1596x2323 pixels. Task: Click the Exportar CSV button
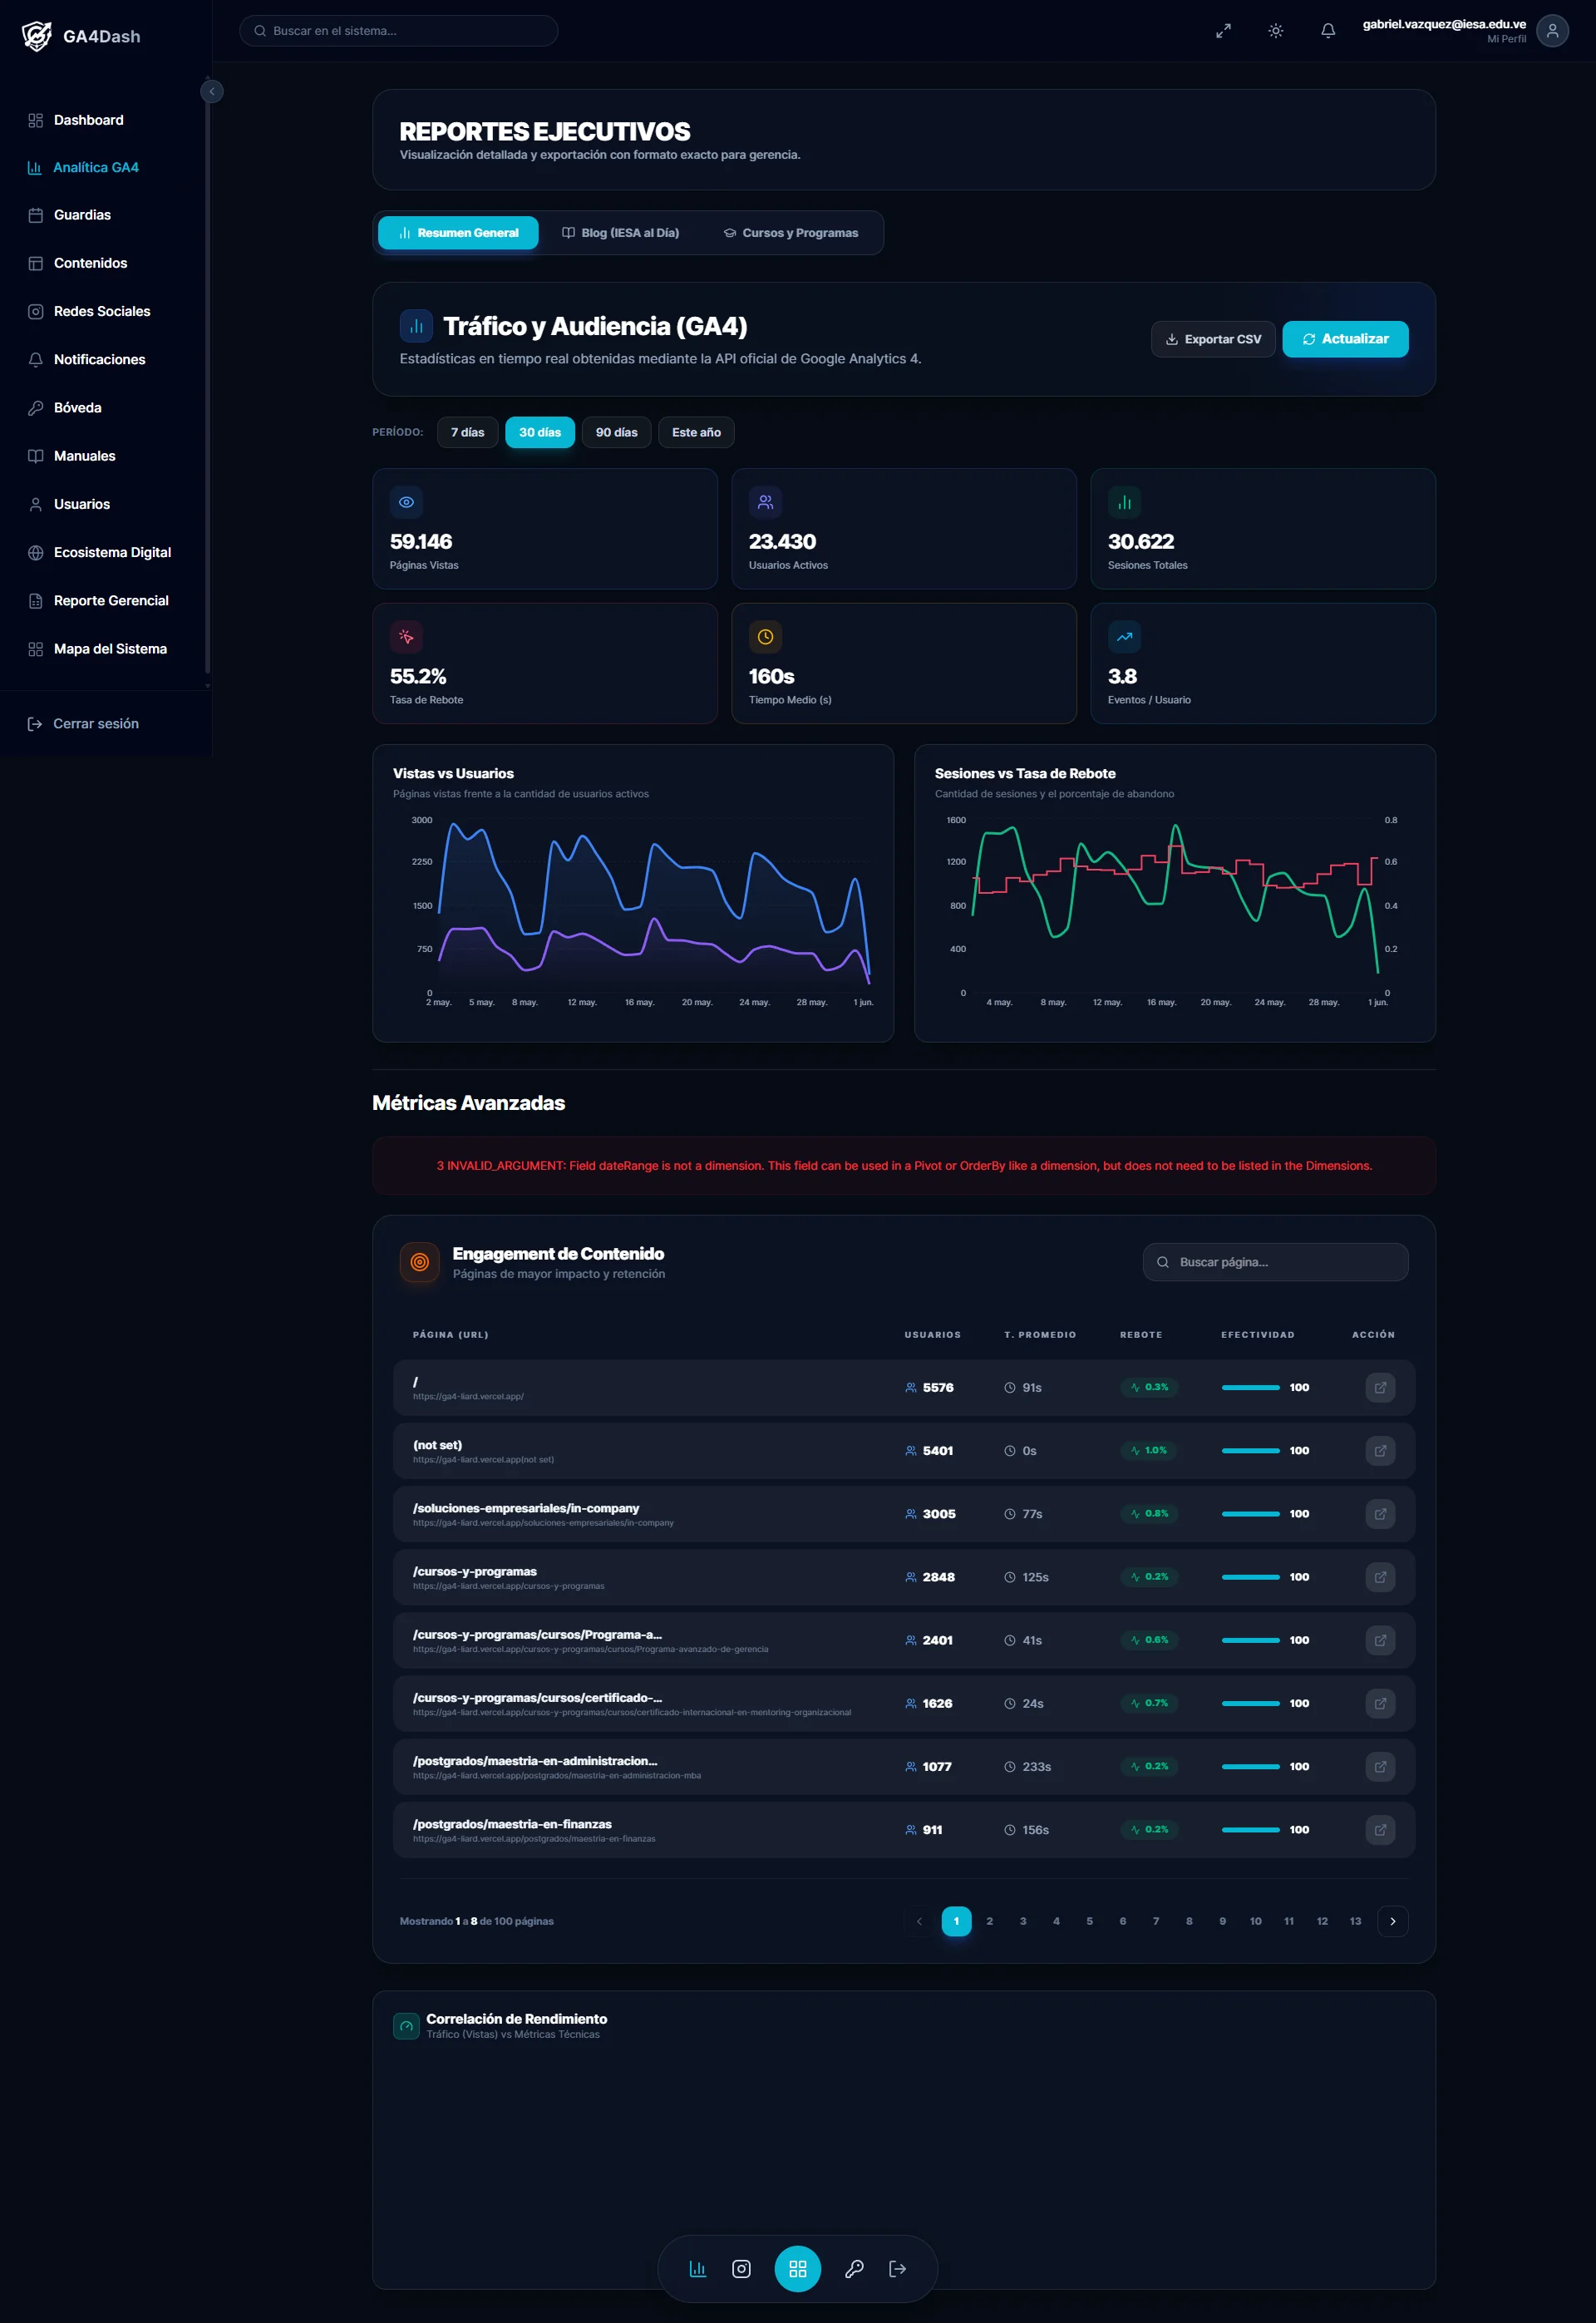[1212, 339]
